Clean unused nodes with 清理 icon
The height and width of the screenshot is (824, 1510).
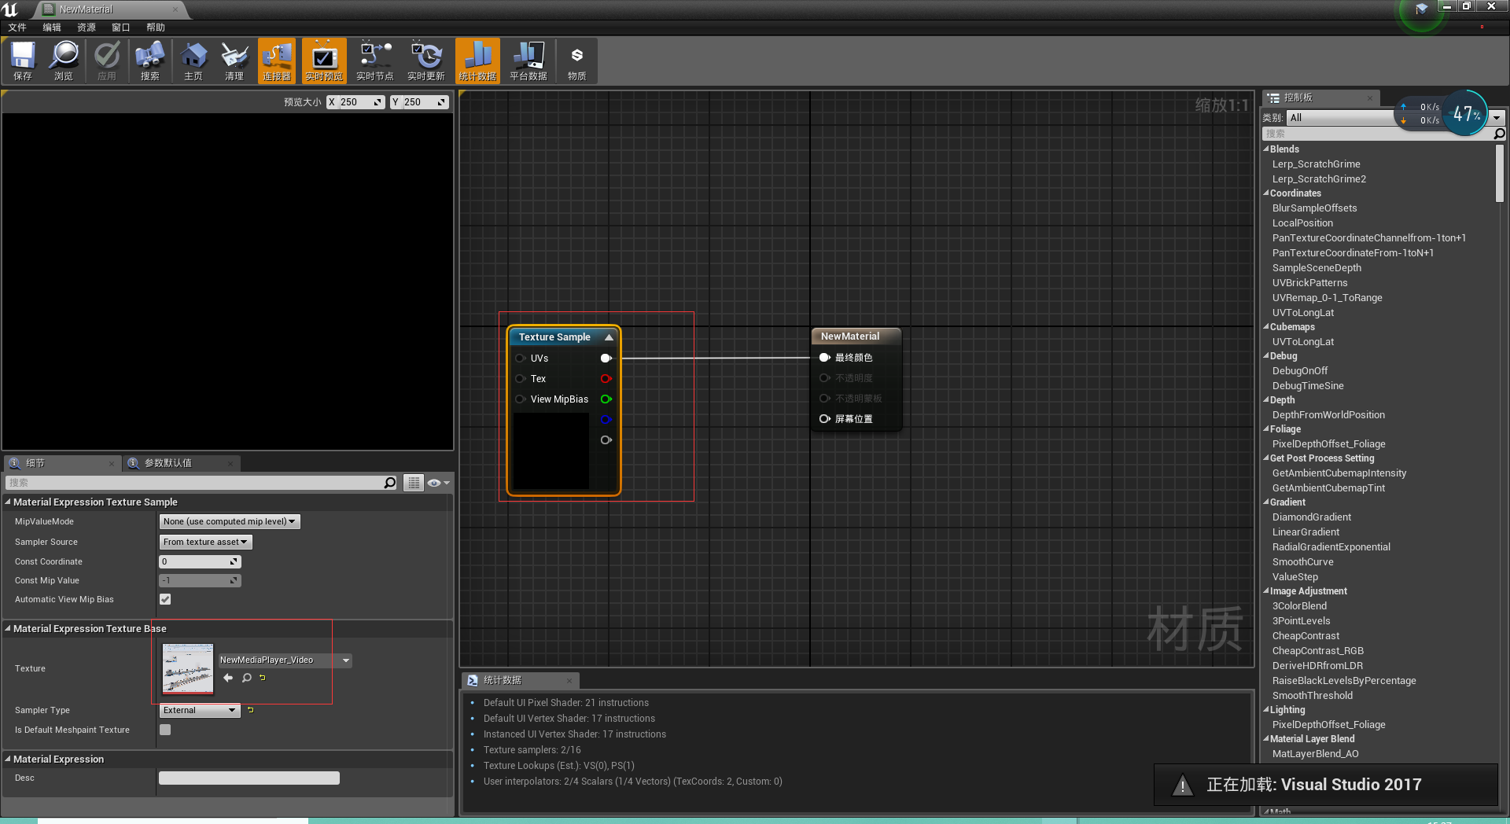(234, 61)
